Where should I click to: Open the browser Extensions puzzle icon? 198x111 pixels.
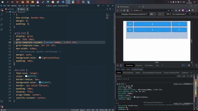click(x=189, y=10)
